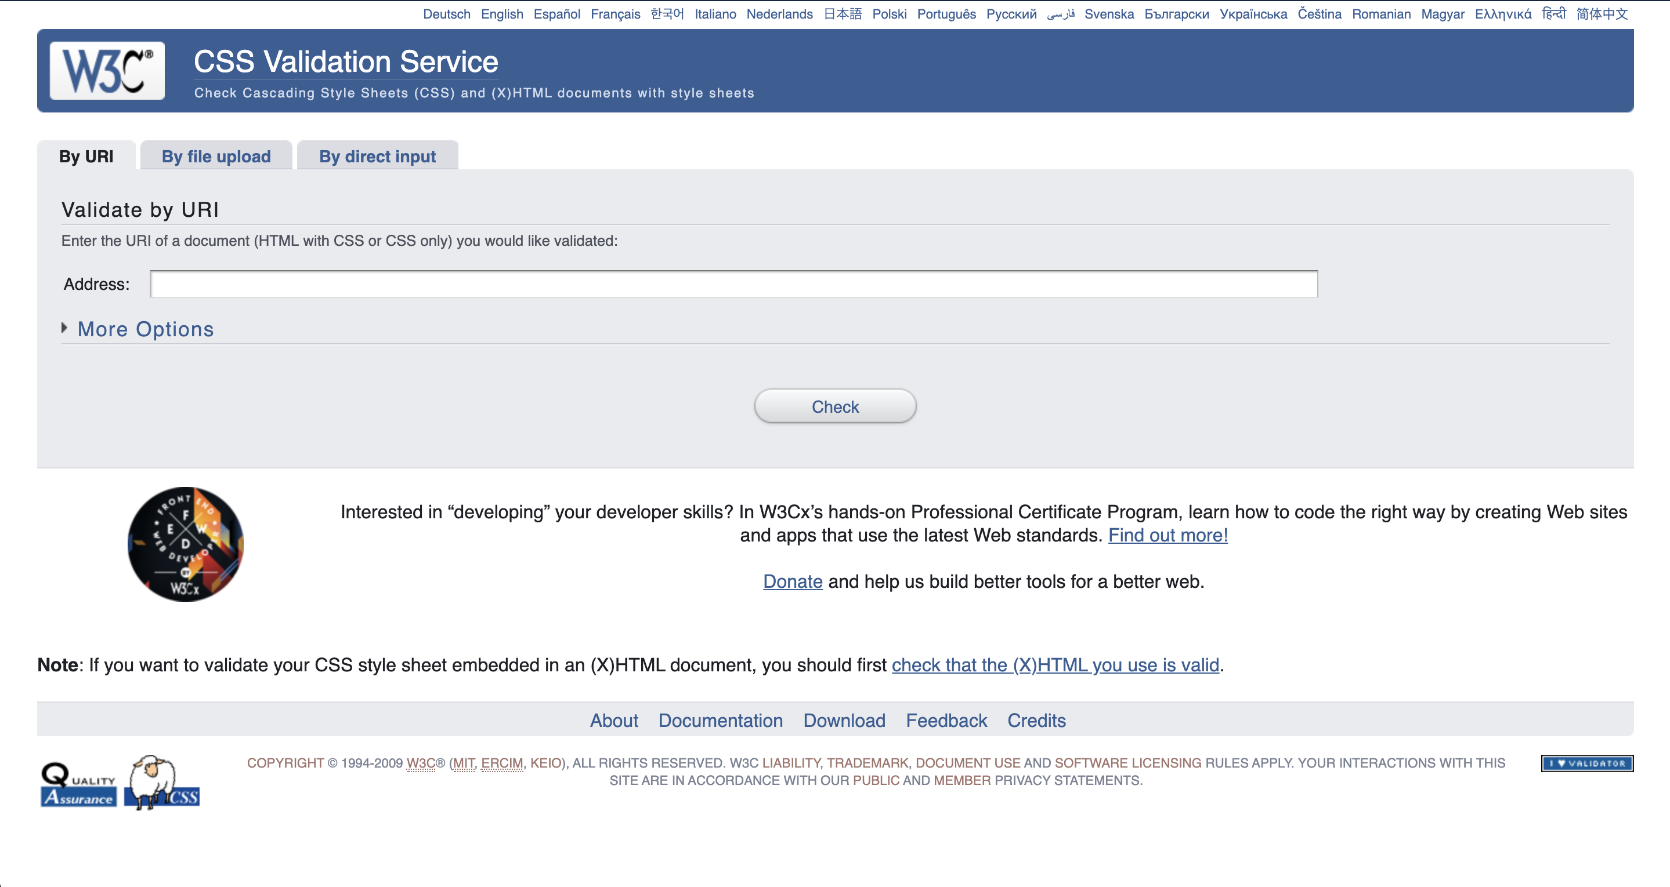The image size is (1670, 887).
Task: Open the KEIO link in copyright notice
Action: point(545,764)
